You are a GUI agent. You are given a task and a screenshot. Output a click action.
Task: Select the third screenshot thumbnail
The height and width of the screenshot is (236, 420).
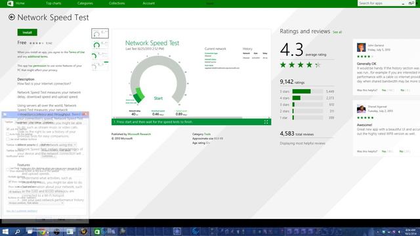pos(100,55)
